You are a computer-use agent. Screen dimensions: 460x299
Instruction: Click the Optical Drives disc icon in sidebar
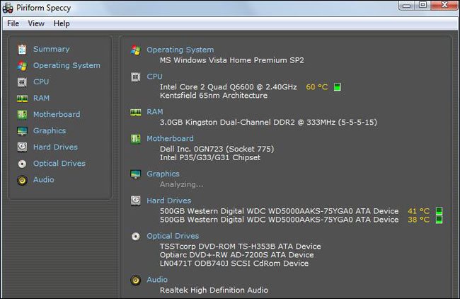pyautogui.click(x=22, y=164)
